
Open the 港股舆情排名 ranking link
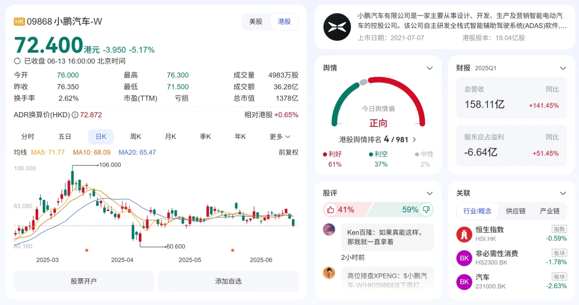click(378, 139)
